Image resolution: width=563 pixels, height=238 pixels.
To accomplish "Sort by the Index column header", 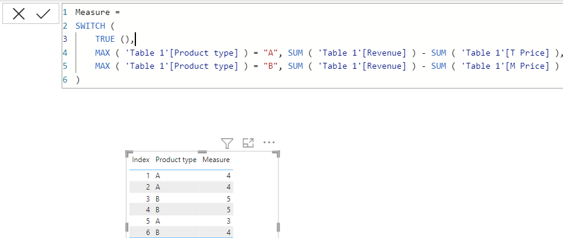I will click(x=141, y=160).
